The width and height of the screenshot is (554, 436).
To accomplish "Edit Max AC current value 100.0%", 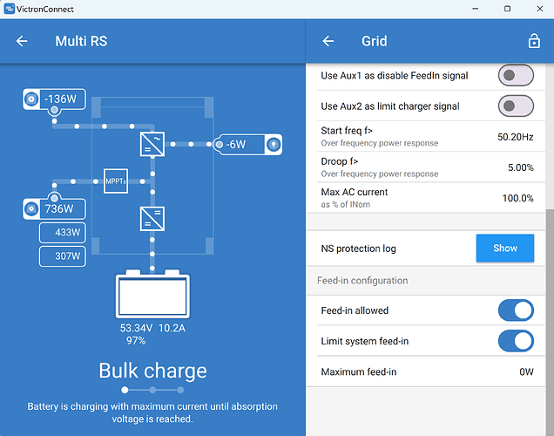I will coord(517,198).
